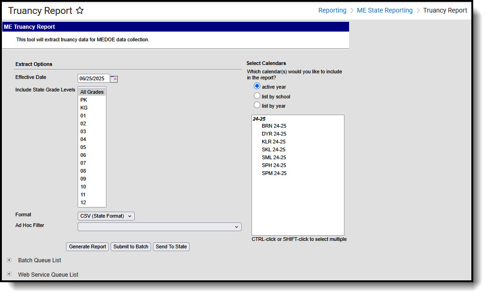Select the list by year radio option
This screenshot has width=489, height=298.
point(257,105)
